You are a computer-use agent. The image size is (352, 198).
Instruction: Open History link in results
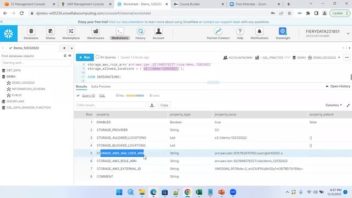(x=338, y=86)
